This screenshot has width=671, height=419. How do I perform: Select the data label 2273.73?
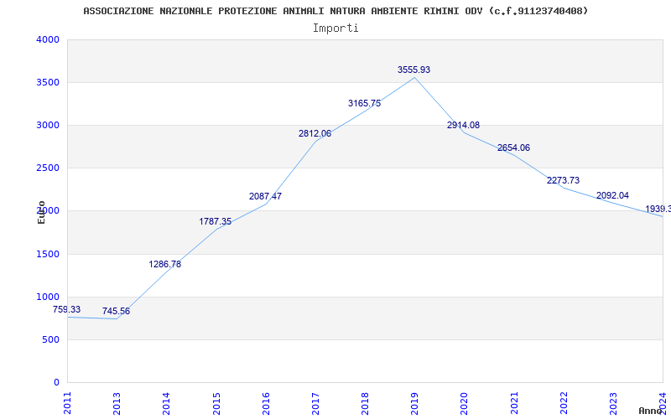tap(563, 180)
